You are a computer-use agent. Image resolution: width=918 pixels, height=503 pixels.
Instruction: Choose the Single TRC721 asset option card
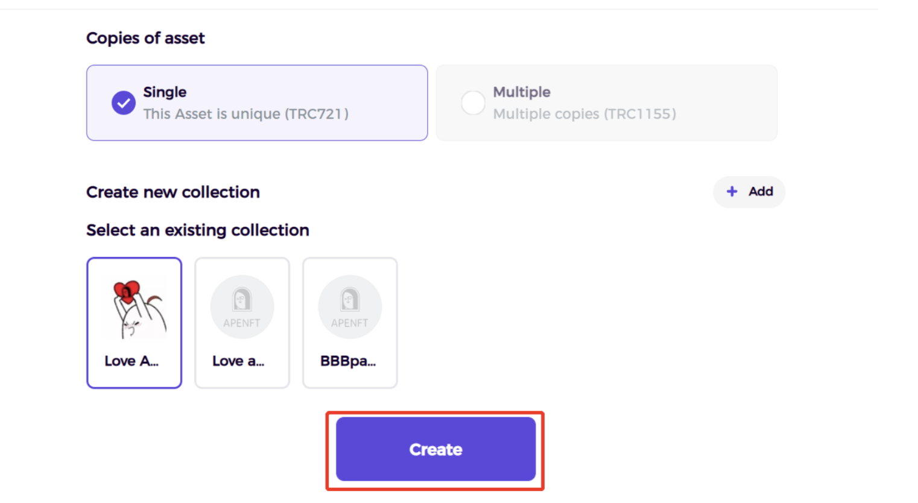(x=257, y=103)
